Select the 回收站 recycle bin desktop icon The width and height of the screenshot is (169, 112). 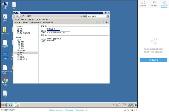click(x=5, y=18)
